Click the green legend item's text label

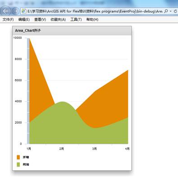point(26,164)
